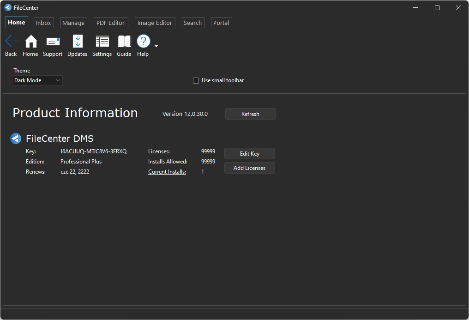
Task: Open Help question mark icon
Action: click(143, 41)
